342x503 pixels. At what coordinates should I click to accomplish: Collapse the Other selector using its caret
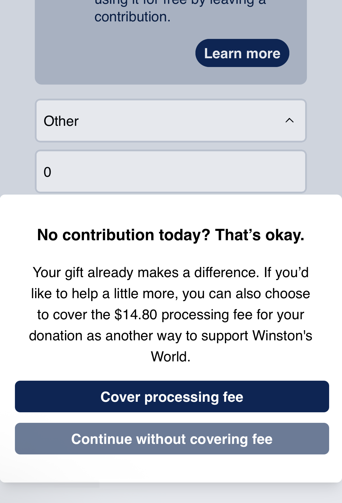[x=289, y=121]
